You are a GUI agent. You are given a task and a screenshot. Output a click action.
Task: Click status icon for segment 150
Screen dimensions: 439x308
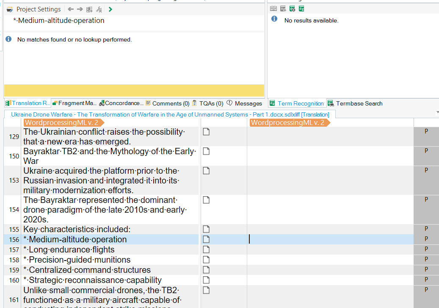point(206,151)
